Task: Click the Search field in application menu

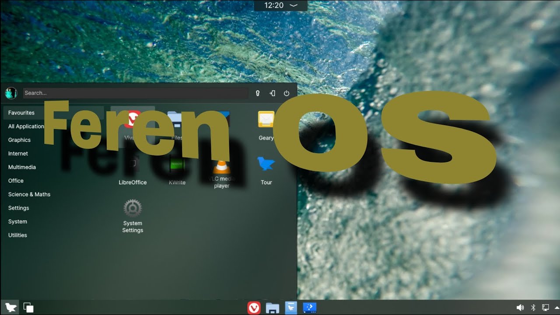Action: pyautogui.click(x=136, y=93)
